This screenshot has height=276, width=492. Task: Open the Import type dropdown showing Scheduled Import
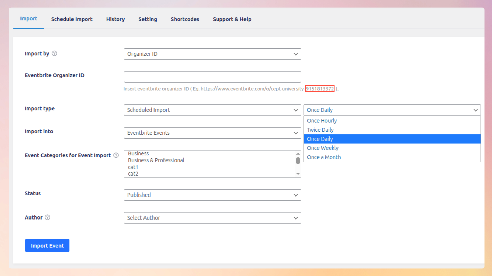[x=212, y=110]
